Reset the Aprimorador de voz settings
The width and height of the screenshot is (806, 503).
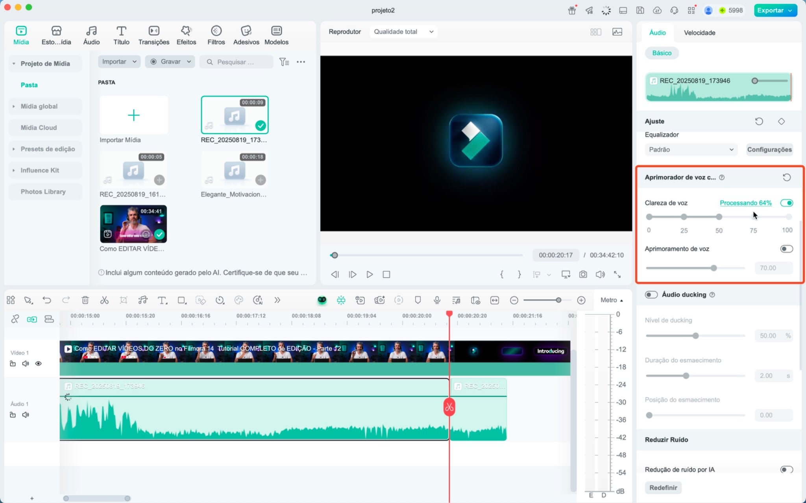[786, 177]
